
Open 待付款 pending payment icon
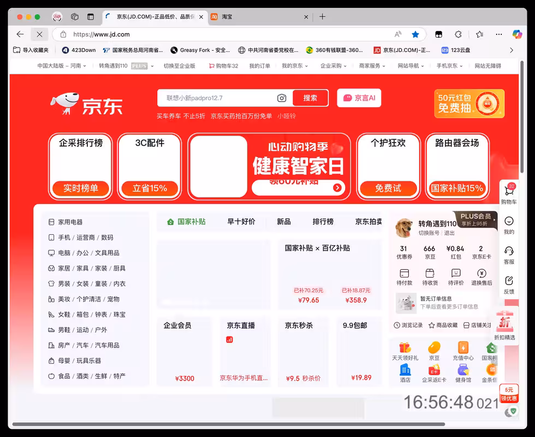pyautogui.click(x=405, y=277)
